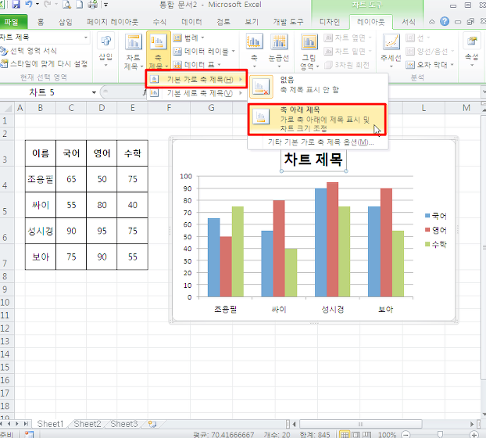
Task: Switch to the 검토 Review tab
Action: (223, 22)
